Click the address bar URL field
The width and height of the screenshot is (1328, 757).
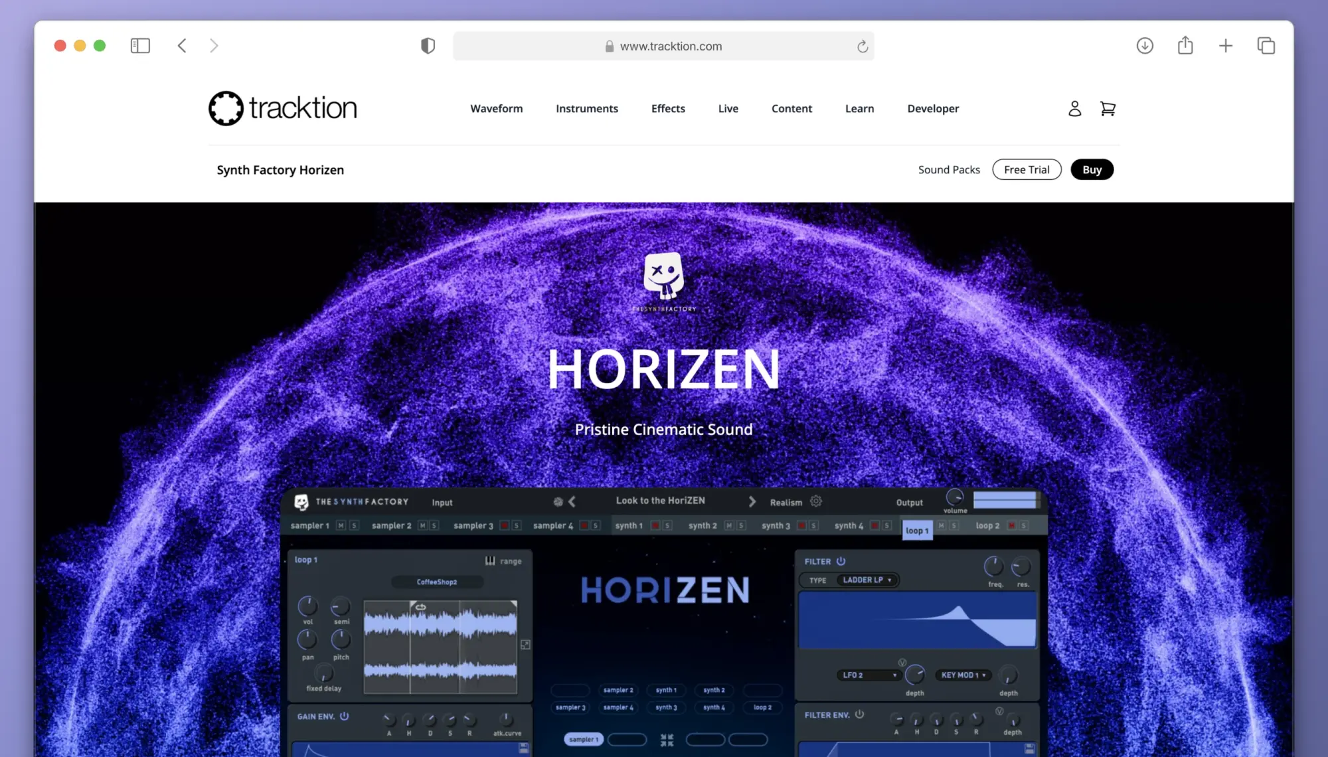(663, 46)
